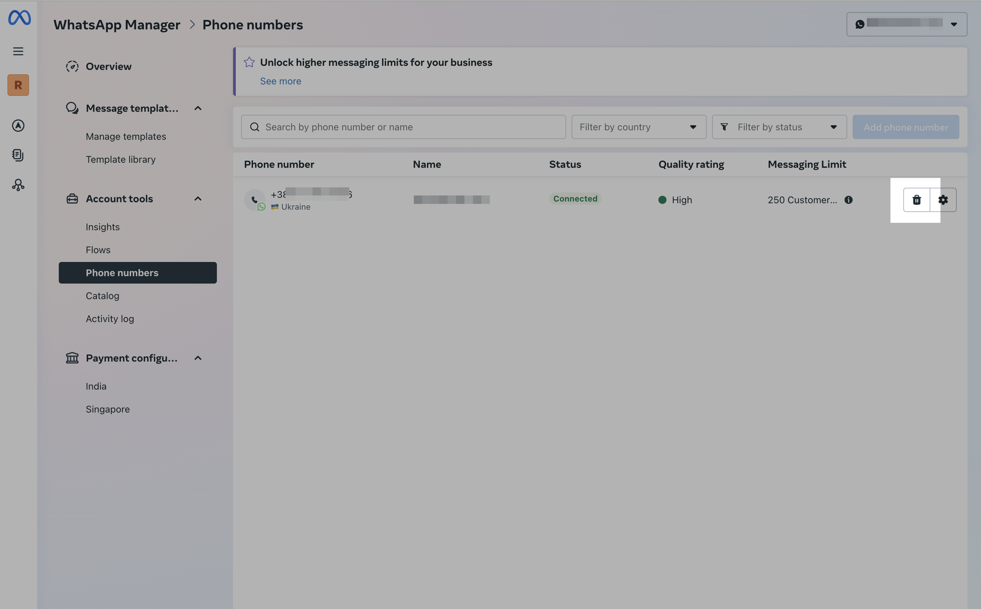Click the Quality rating column header
Image resolution: width=981 pixels, height=609 pixels.
click(691, 164)
